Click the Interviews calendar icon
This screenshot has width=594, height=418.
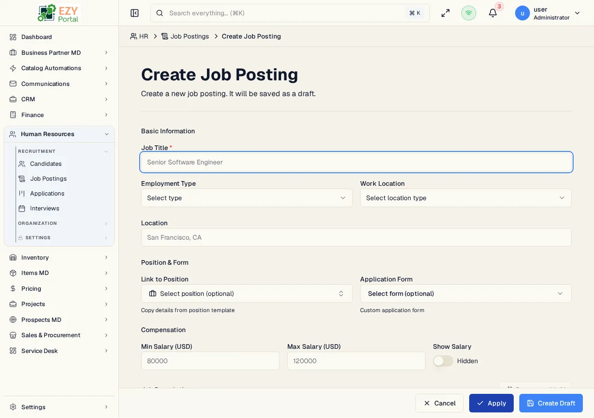[x=22, y=209]
